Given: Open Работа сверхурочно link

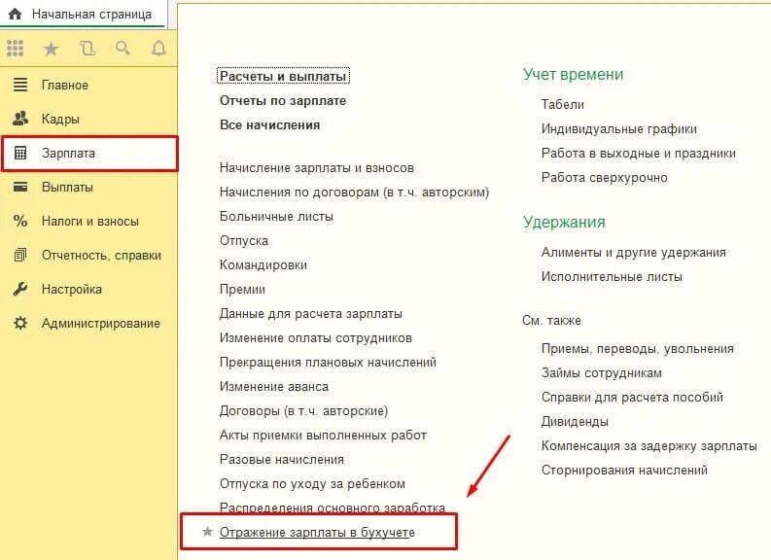Looking at the screenshot, I should click(605, 177).
